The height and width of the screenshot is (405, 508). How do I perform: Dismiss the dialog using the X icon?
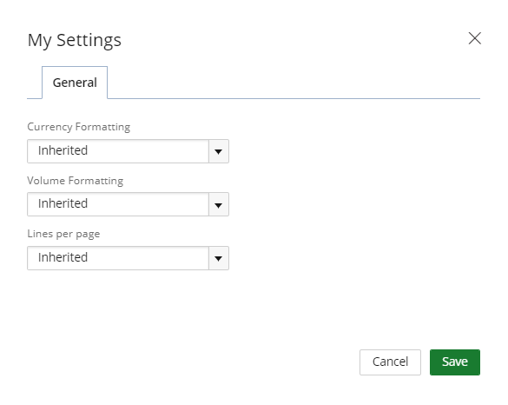pos(475,38)
